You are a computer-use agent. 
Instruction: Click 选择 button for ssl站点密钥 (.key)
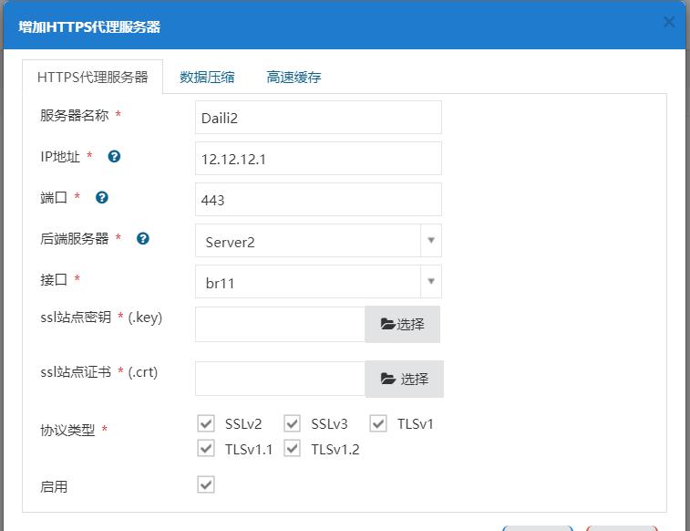pyautogui.click(x=402, y=324)
